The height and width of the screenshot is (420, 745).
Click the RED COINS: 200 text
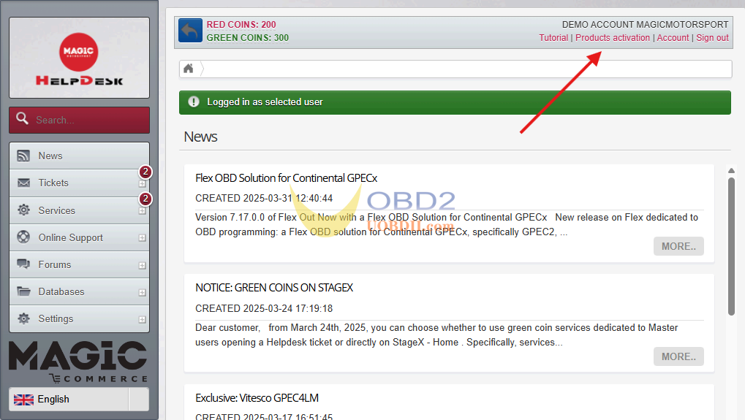pyautogui.click(x=241, y=25)
